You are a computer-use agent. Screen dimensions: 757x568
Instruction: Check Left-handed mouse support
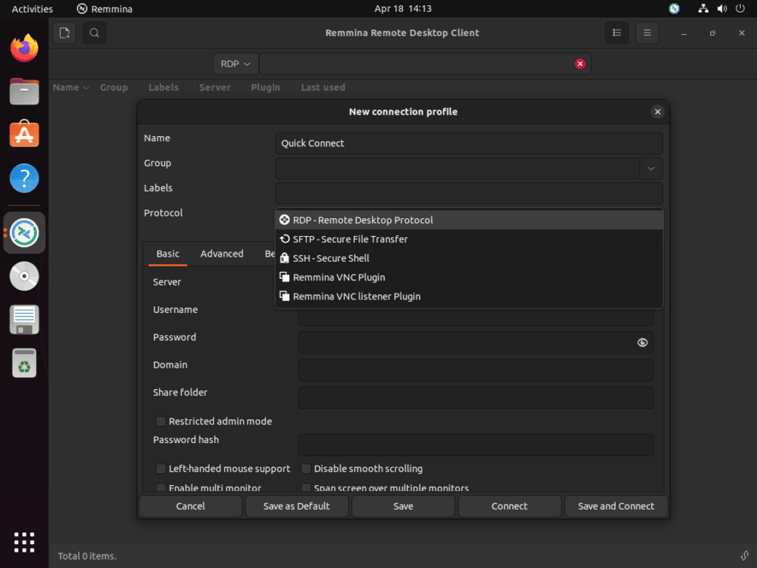point(160,468)
